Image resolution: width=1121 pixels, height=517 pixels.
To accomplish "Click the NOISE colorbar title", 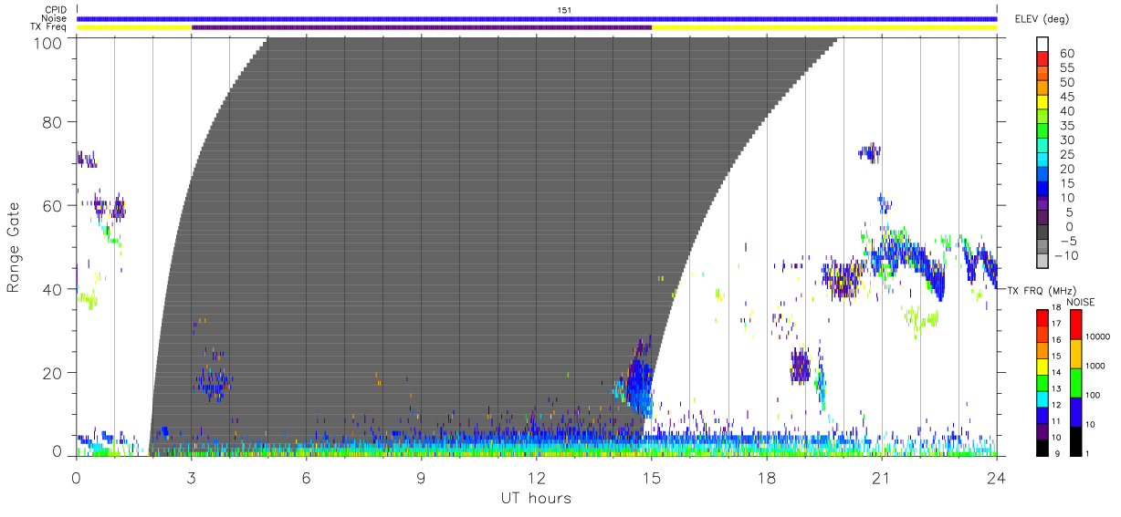I will click(1081, 301).
